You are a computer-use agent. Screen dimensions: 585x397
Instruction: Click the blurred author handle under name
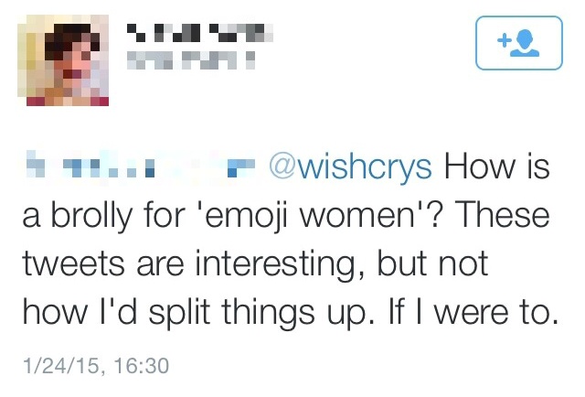tap(189, 59)
